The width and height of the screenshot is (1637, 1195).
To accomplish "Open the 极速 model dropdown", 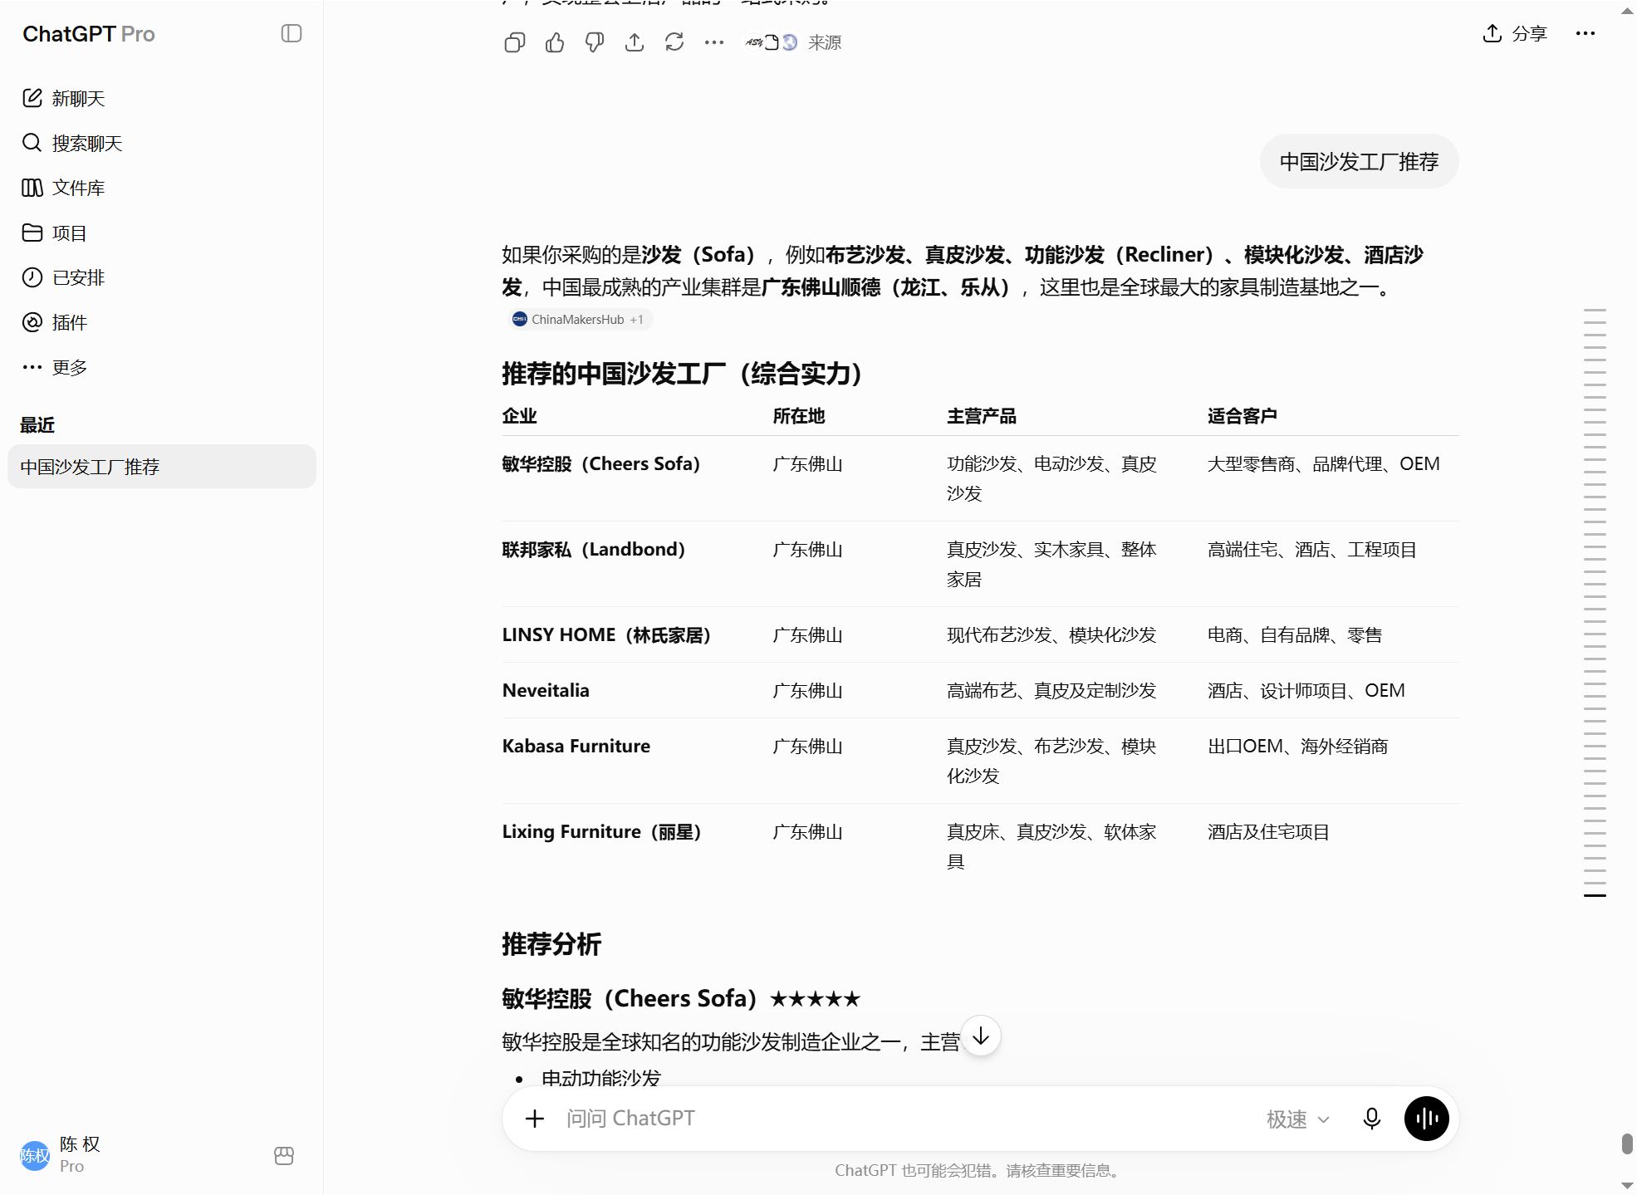I will (x=1298, y=1119).
